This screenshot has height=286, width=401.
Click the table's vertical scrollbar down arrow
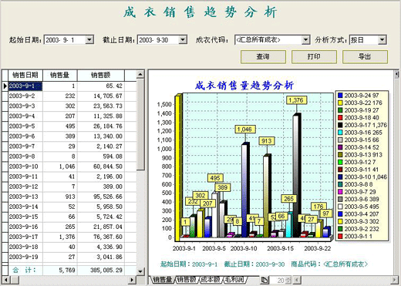click(140, 271)
